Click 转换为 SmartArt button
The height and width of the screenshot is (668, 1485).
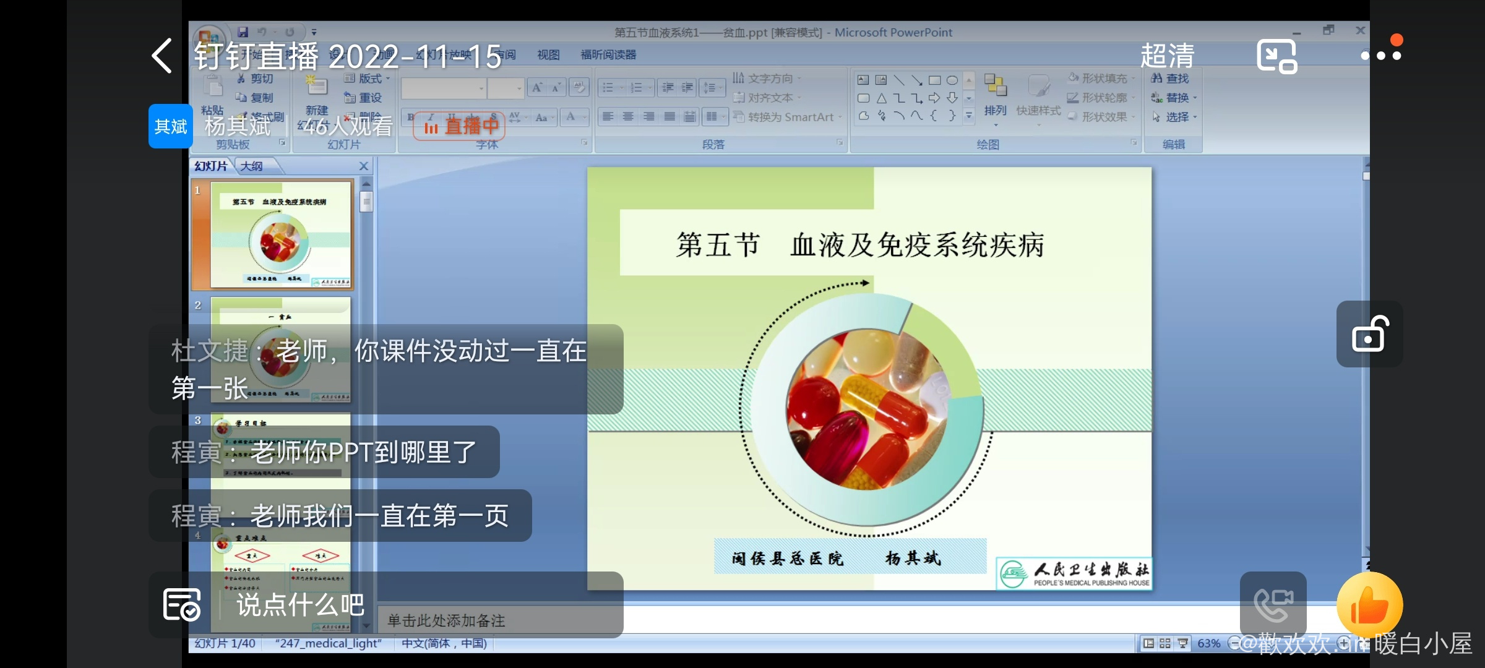(x=788, y=117)
